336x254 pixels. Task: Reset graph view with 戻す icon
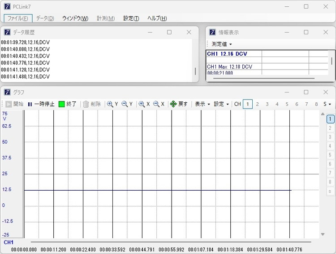point(179,104)
